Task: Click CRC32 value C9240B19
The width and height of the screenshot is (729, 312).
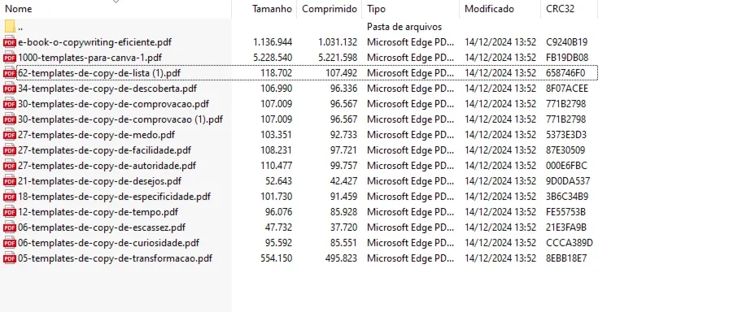Action: point(567,42)
